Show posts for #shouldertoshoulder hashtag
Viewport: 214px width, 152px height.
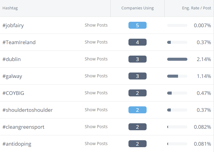[96, 110]
